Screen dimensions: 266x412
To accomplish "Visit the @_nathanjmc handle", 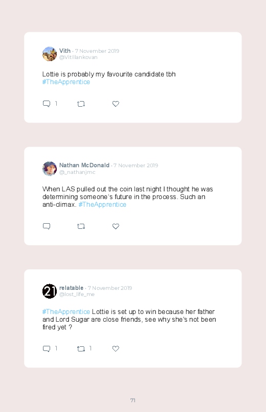I will click(x=77, y=172).
